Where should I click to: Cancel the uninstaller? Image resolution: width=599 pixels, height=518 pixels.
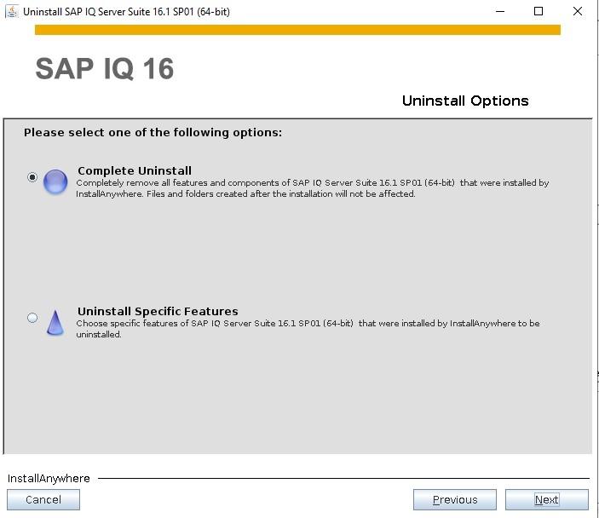(43, 499)
